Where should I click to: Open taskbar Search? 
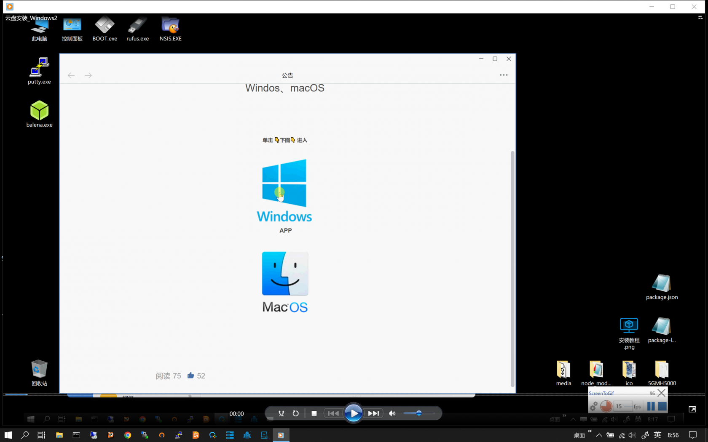point(25,435)
